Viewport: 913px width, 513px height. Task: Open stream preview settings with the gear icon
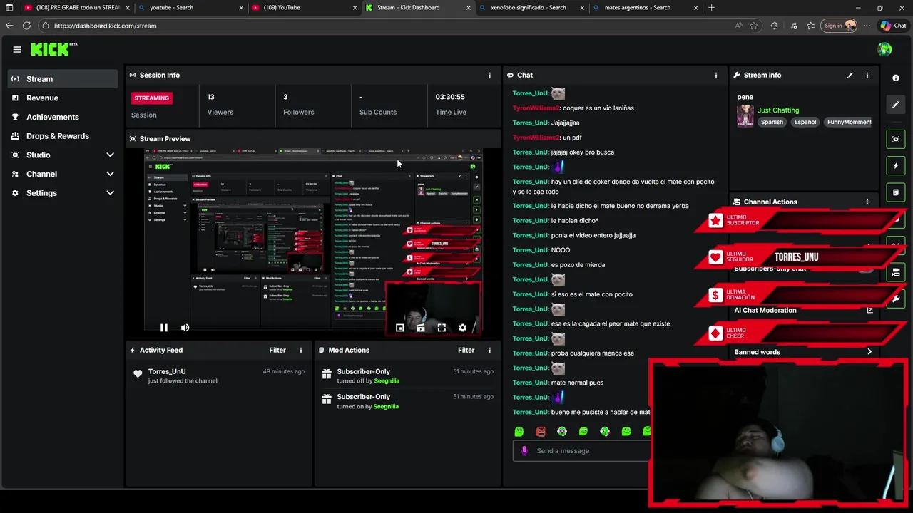462,328
